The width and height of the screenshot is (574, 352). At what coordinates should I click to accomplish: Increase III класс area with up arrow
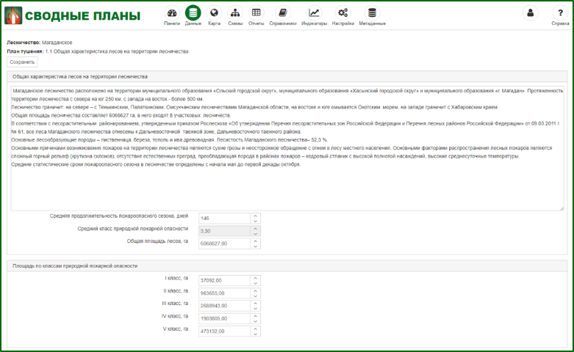coord(256,303)
